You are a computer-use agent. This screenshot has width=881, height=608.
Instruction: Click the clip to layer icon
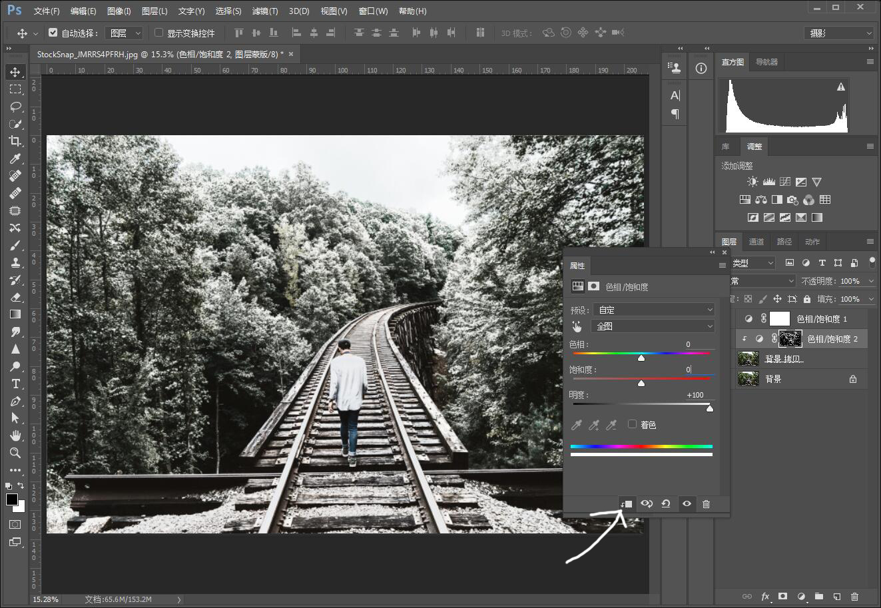[x=626, y=504]
